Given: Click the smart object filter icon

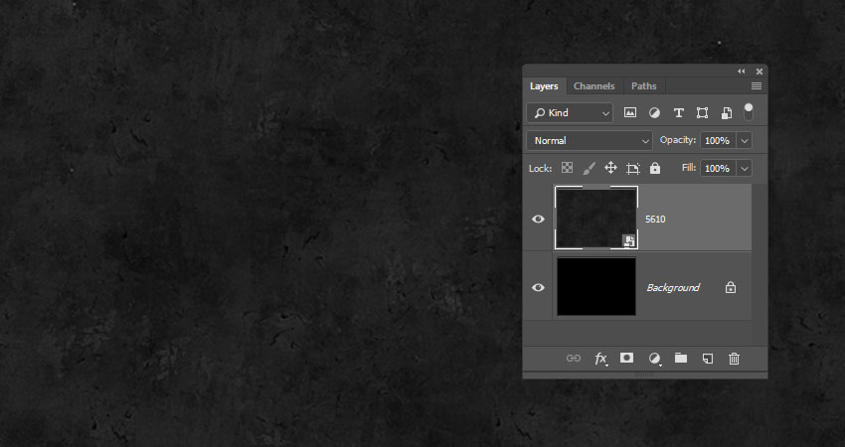Looking at the screenshot, I should click(727, 113).
